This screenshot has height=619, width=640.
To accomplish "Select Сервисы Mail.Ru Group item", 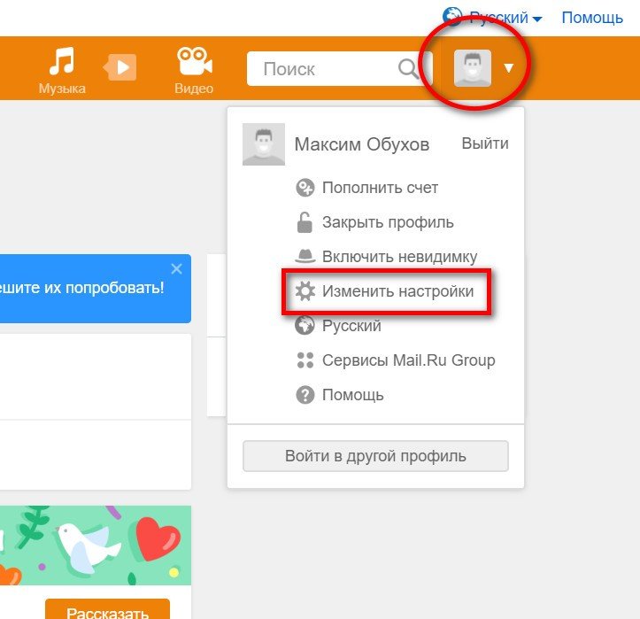I will pos(409,360).
